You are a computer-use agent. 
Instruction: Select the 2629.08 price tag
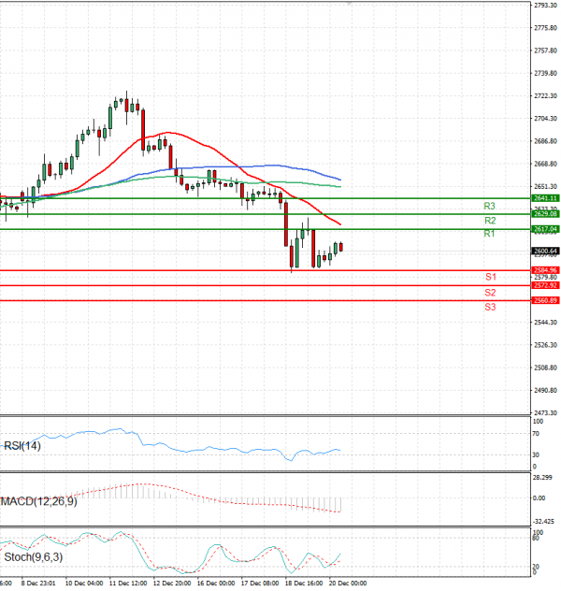coord(545,214)
